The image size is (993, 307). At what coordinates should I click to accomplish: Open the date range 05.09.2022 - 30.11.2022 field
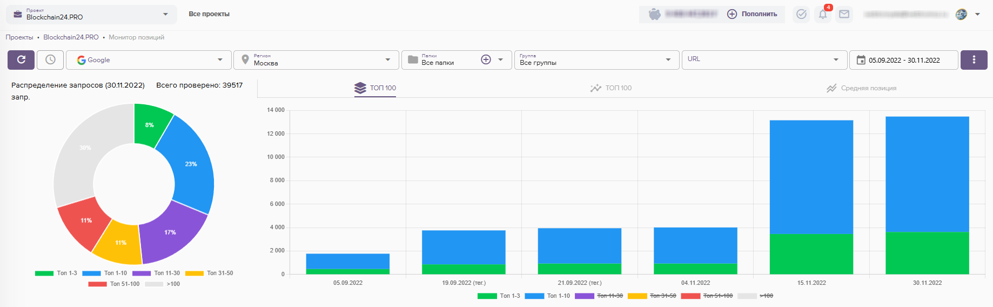(904, 60)
